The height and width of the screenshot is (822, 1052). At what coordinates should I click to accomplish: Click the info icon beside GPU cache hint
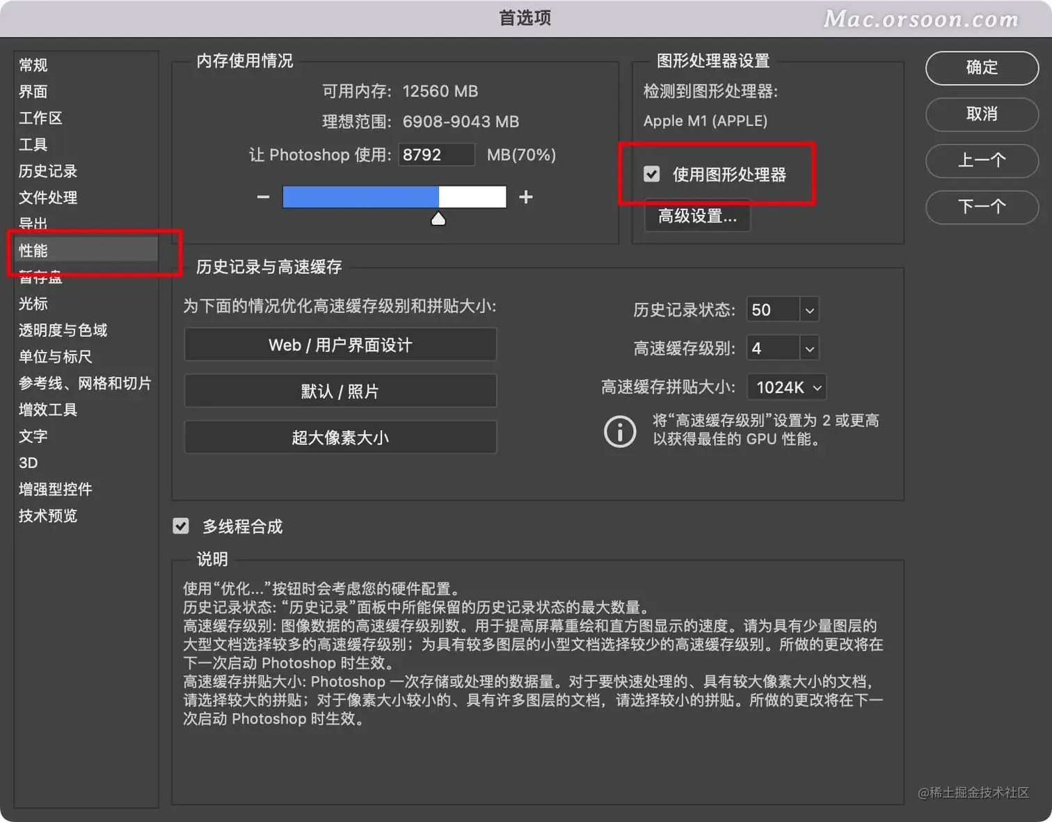620,431
